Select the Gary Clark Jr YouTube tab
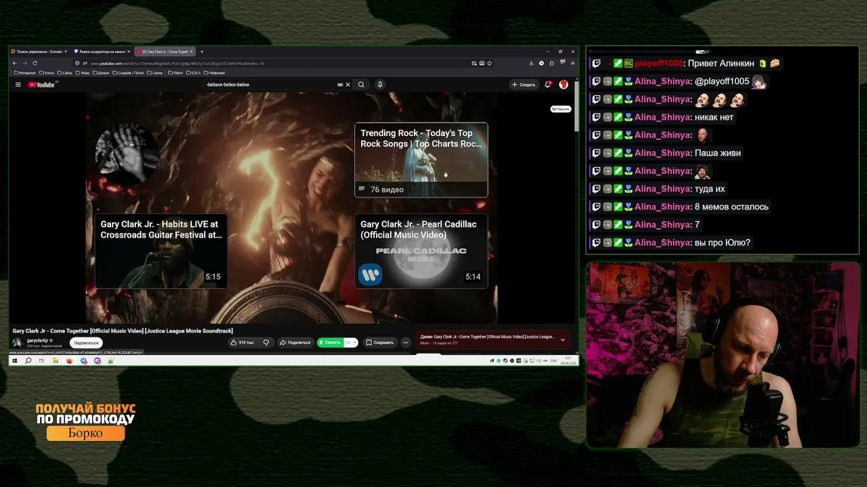This screenshot has width=867, height=487. [x=165, y=51]
